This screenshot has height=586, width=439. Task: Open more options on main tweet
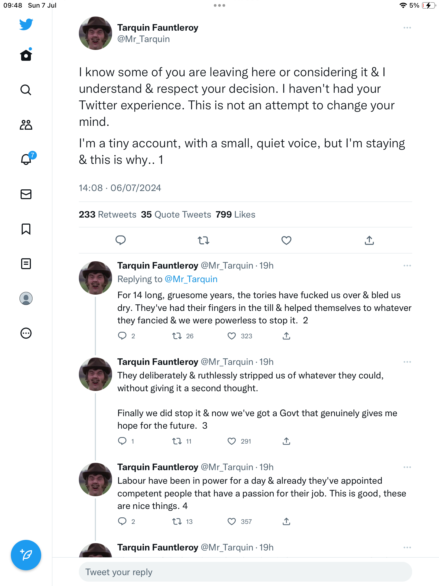(x=407, y=28)
